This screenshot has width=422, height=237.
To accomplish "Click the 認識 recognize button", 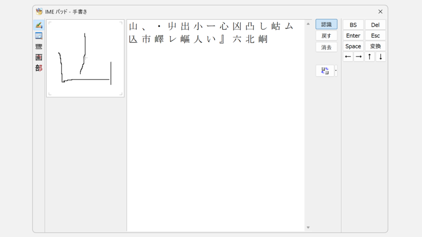I will pyautogui.click(x=326, y=25).
